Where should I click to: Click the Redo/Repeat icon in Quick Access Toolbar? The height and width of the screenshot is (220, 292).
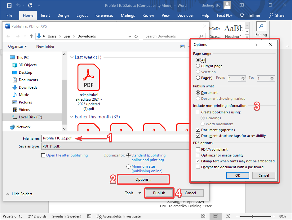[x=30, y=5]
